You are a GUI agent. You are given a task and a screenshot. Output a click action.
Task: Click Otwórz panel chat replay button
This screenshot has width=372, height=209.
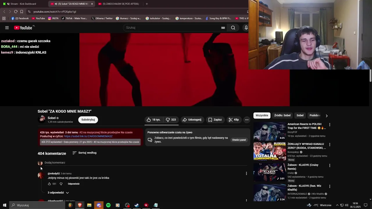pos(239,140)
